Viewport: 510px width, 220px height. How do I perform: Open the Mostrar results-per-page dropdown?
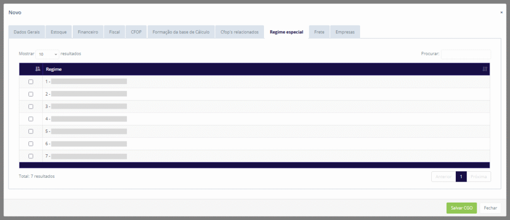coord(47,54)
